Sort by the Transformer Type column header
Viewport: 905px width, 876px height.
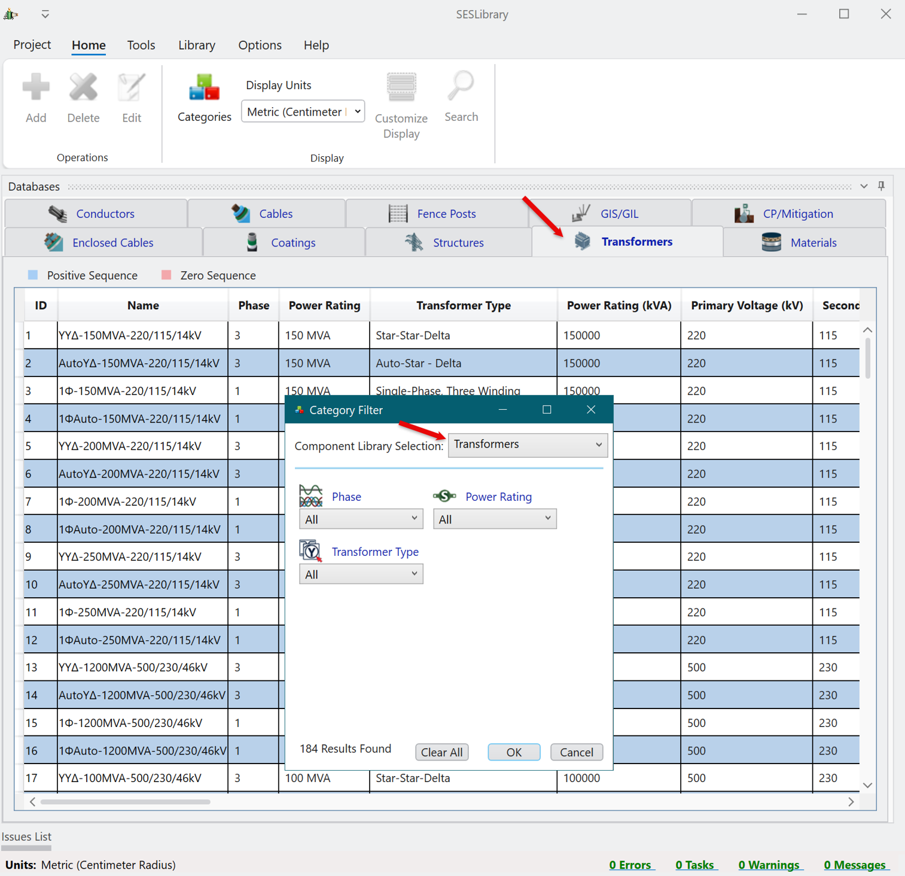[464, 305]
